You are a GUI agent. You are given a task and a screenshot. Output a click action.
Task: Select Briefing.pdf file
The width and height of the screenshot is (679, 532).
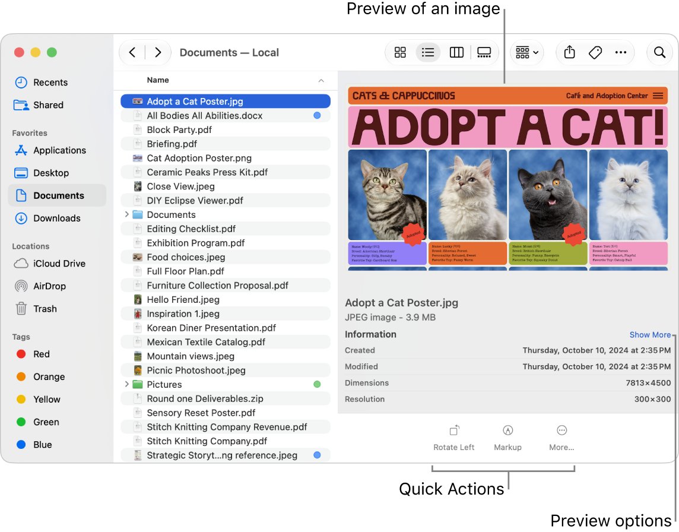(225, 144)
